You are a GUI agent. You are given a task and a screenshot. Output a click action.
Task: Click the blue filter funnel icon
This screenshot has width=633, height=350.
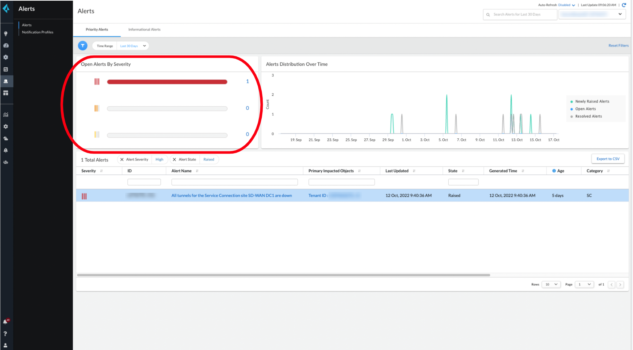click(x=83, y=46)
